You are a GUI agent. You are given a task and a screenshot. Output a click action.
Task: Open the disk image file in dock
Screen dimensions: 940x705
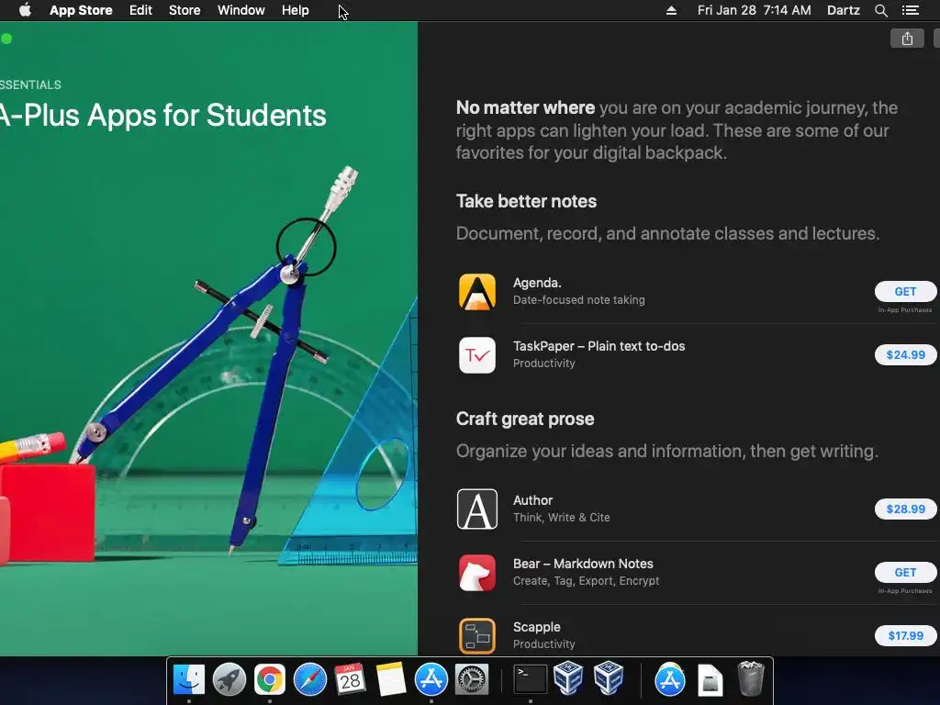pos(710,679)
